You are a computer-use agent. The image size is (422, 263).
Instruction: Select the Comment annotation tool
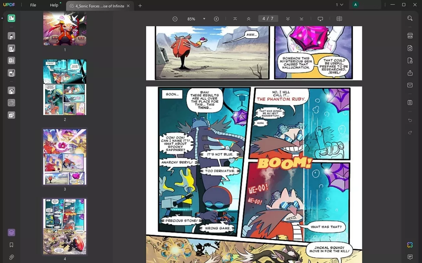click(11, 36)
